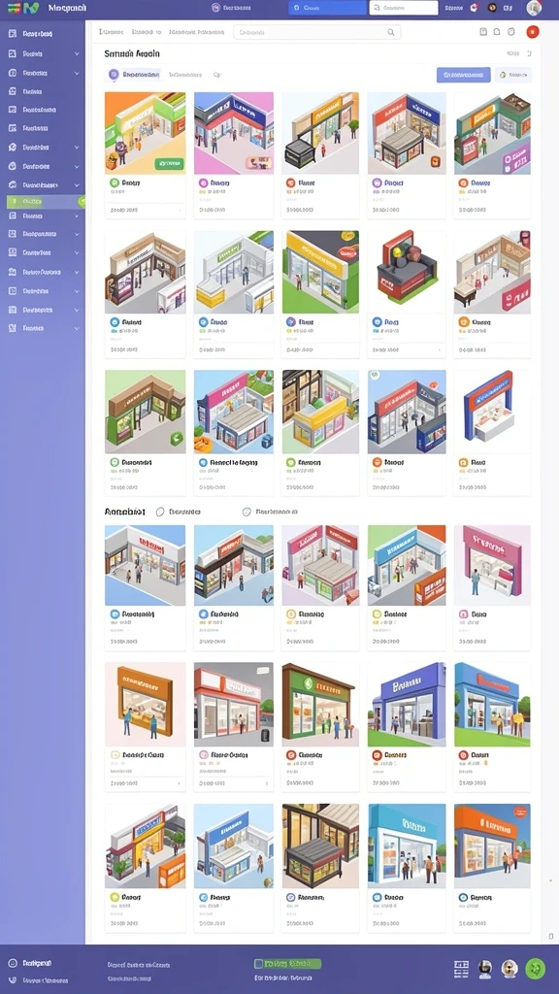Click the green round icon in the bottom-right corner

535,969
